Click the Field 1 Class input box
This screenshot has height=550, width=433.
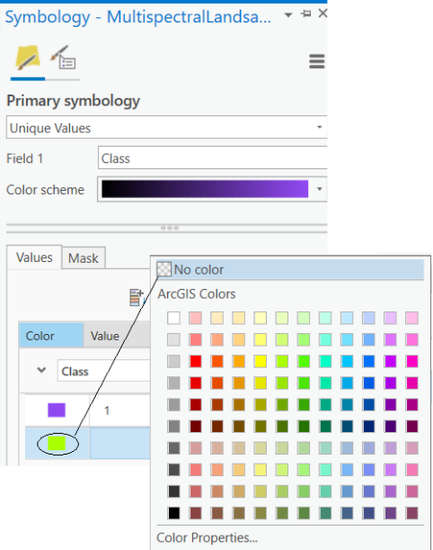click(x=213, y=158)
